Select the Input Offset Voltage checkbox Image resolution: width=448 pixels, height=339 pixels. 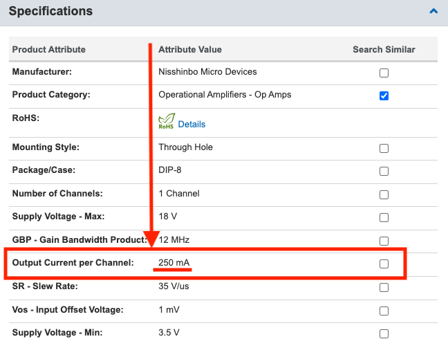coord(384,311)
